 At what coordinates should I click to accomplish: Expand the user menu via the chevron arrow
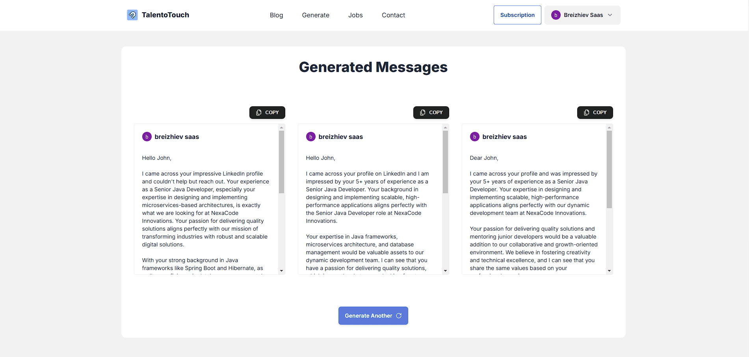point(610,15)
